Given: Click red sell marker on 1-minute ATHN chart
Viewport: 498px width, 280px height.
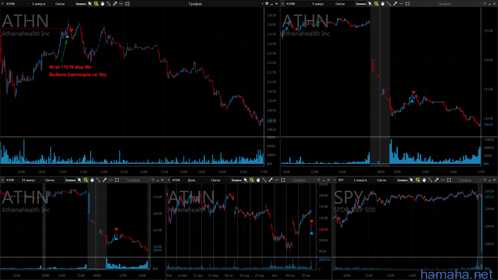Looking at the screenshot, I should point(72,31).
